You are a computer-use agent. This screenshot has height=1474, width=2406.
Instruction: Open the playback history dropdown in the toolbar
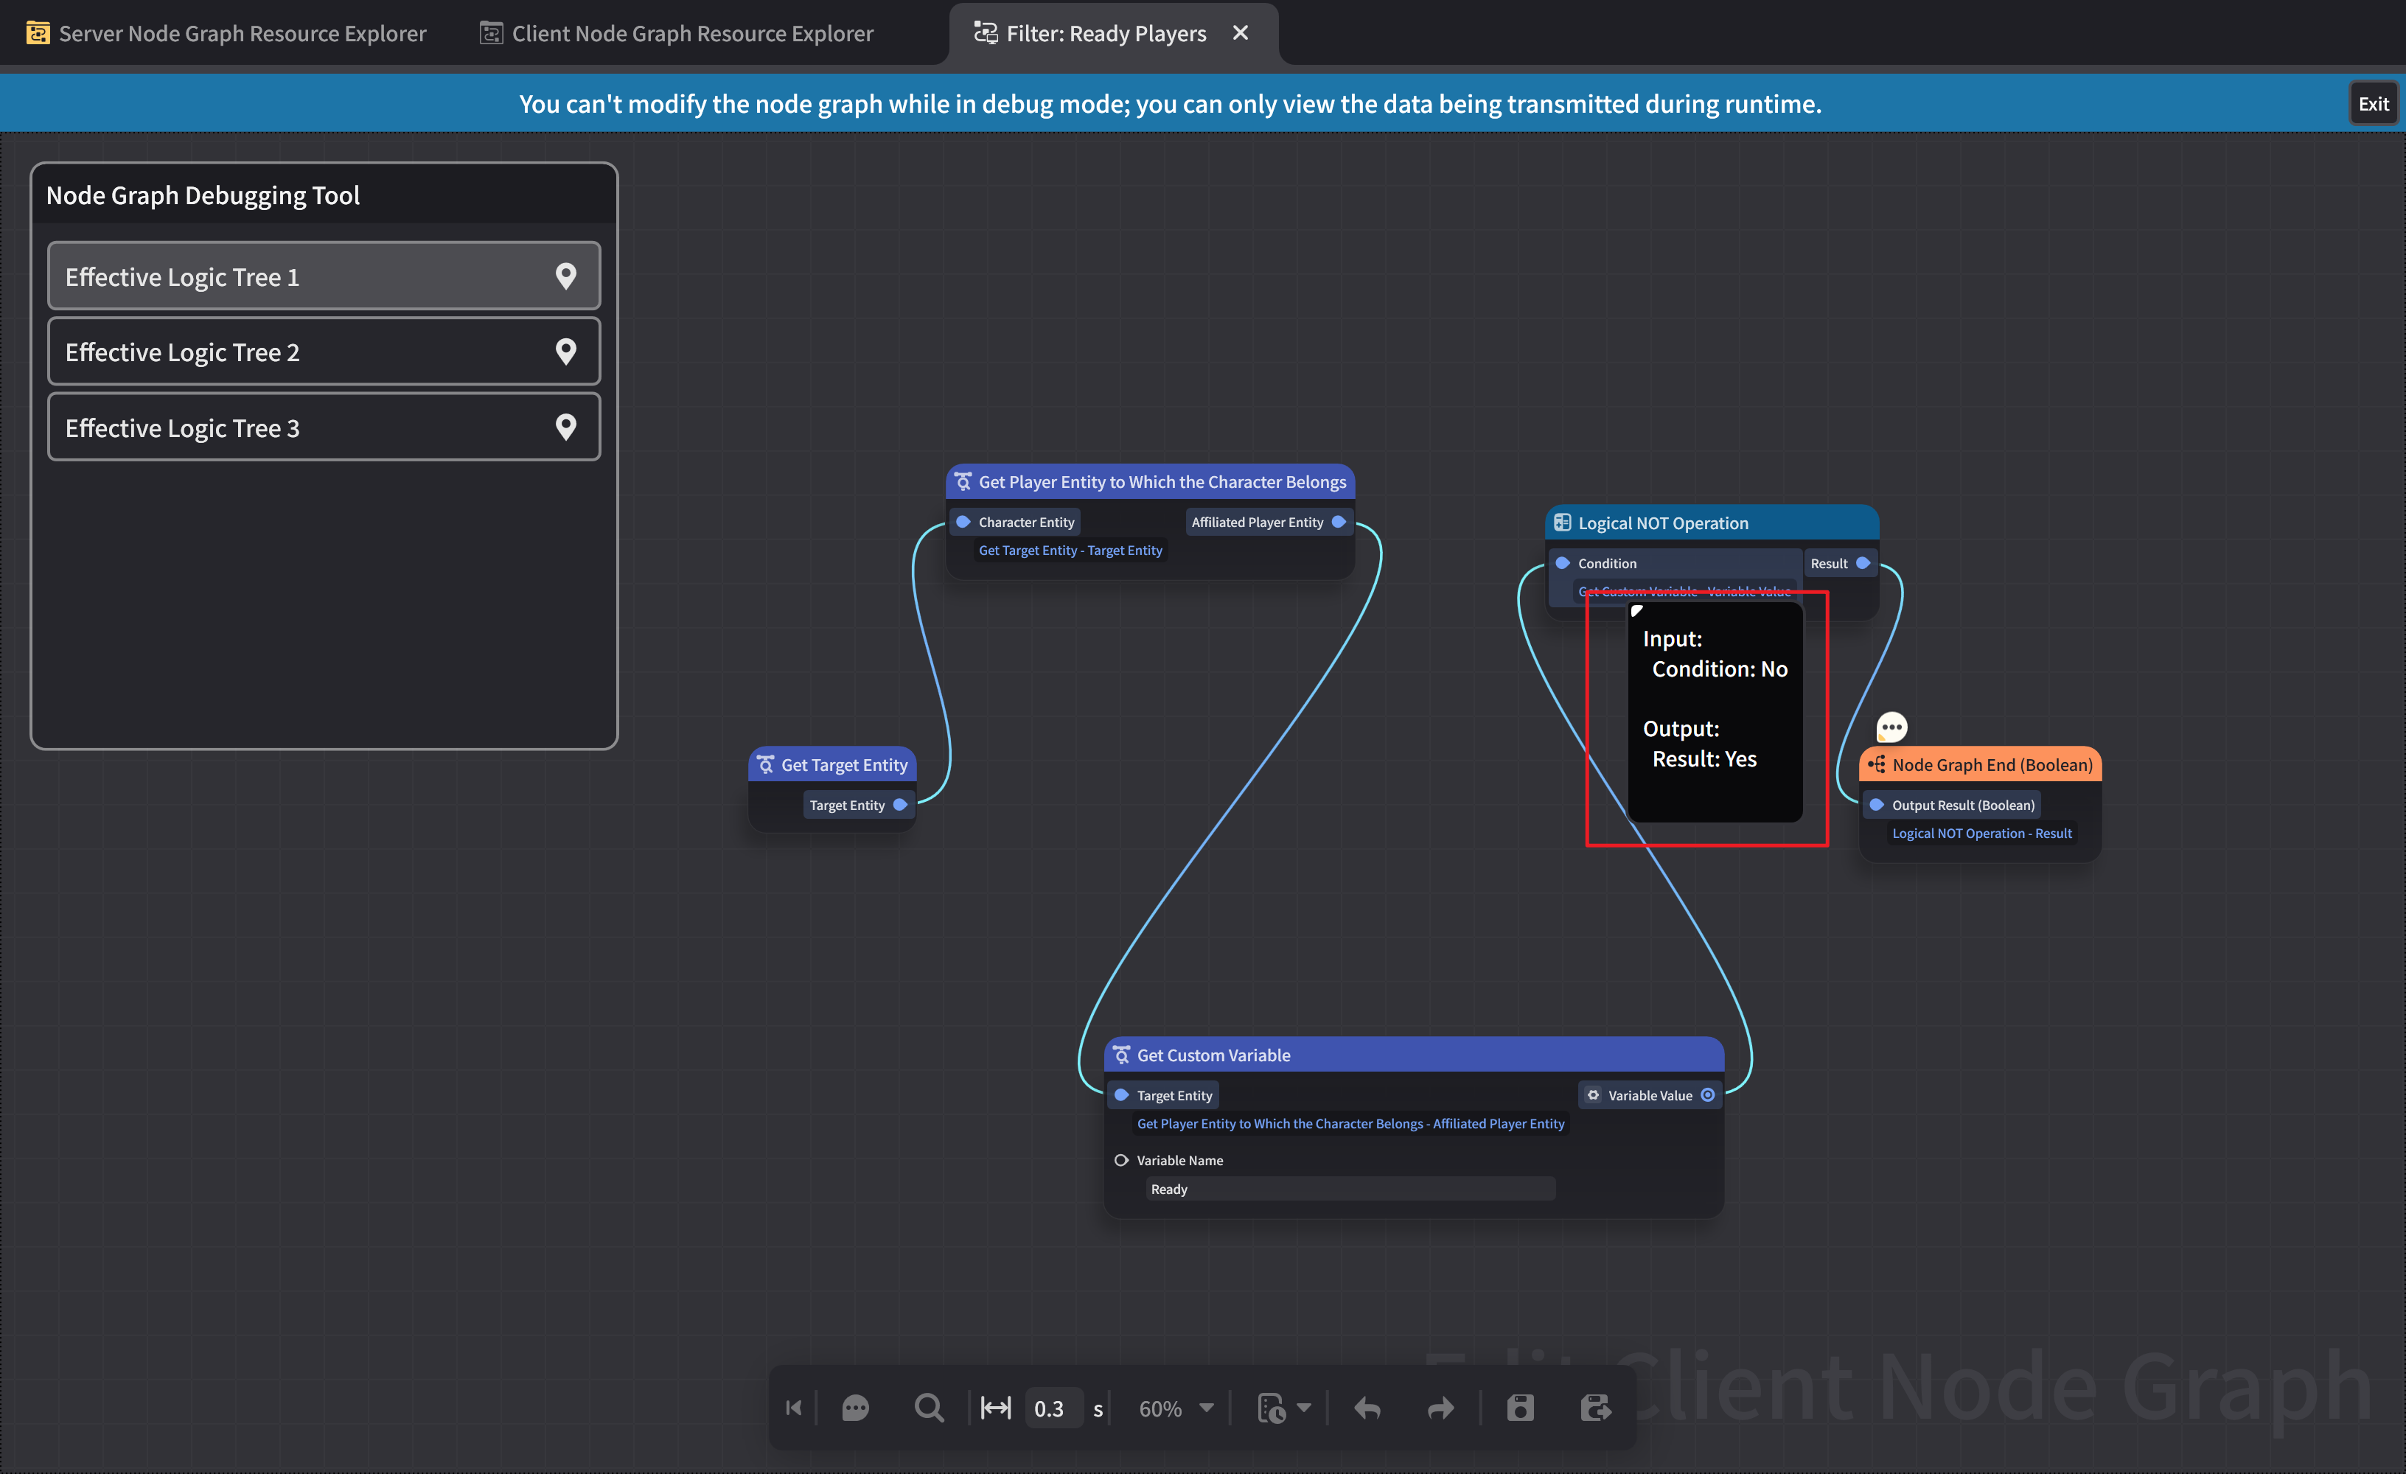point(1285,1408)
